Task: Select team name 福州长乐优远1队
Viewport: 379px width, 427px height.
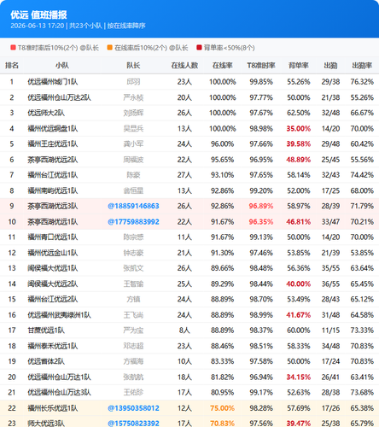Action: pyautogui.click(x=53, y=408)
